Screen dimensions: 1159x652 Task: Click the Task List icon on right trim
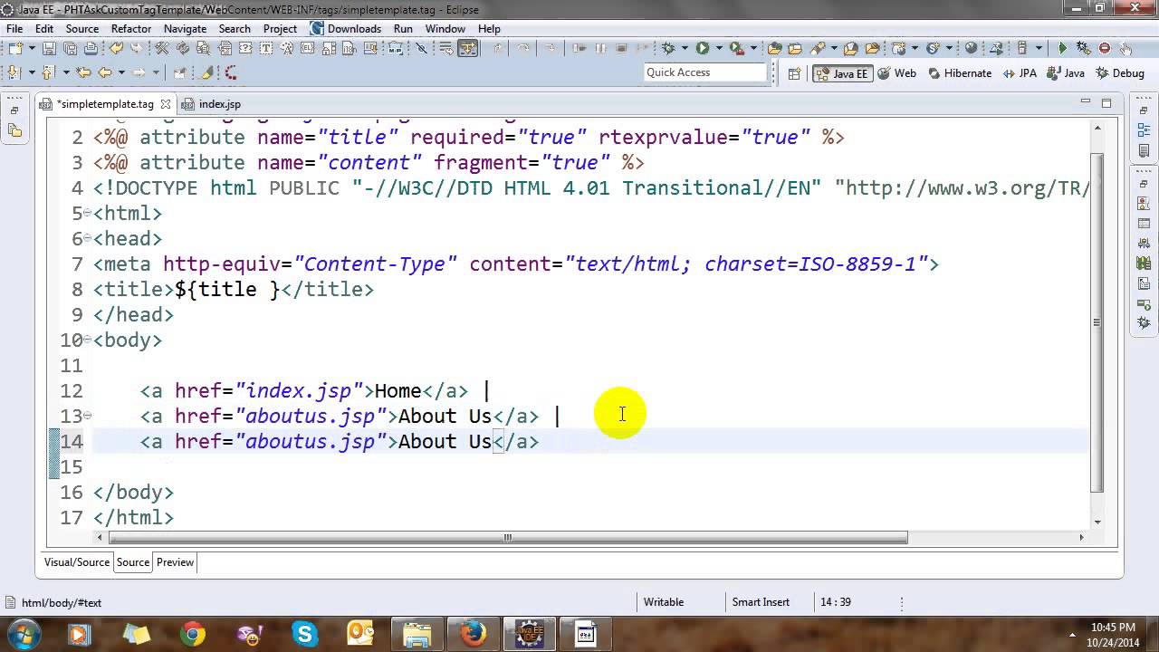click(1145, 150)
